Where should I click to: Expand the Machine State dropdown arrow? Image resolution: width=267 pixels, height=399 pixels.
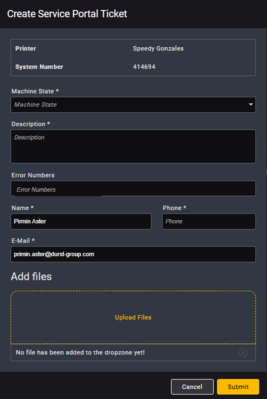tap(251, 105)
